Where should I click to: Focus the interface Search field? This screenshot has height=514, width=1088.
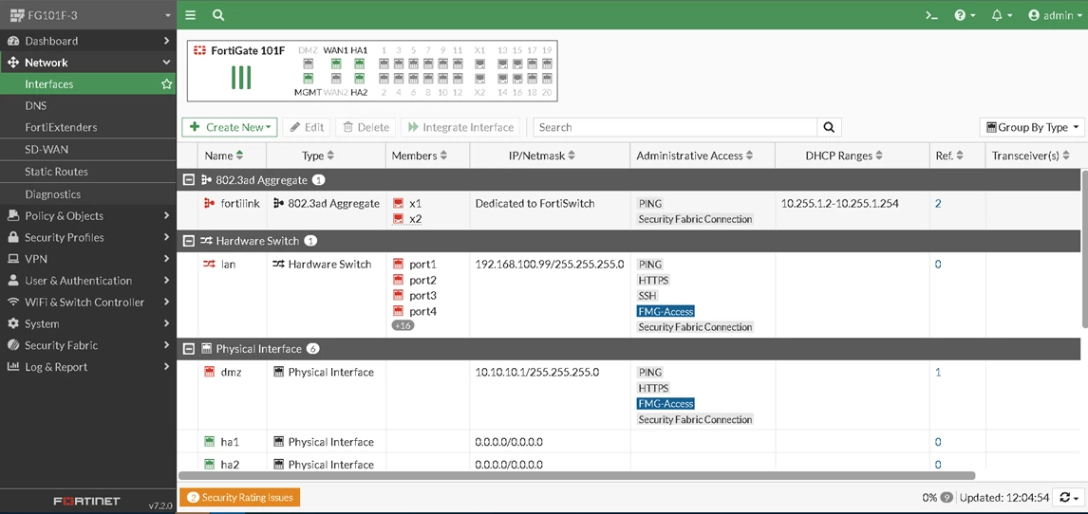coord(674,127)
